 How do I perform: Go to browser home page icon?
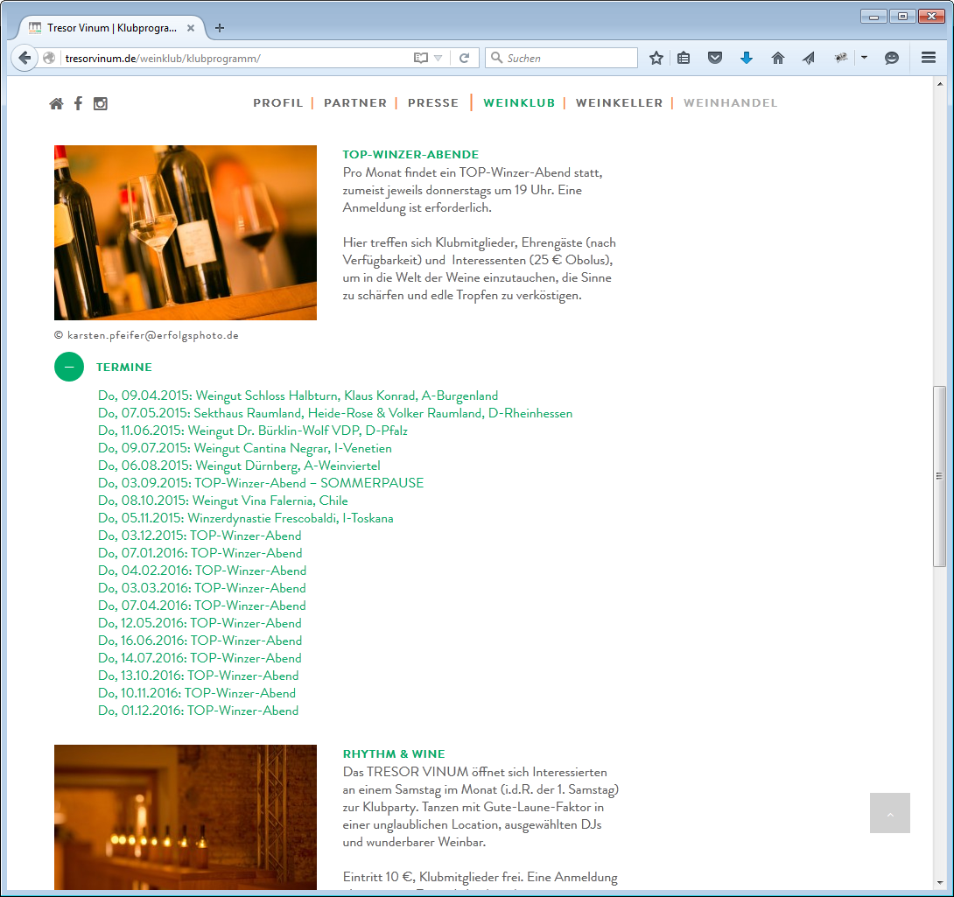pyautogui.click(x=777, y=58)
